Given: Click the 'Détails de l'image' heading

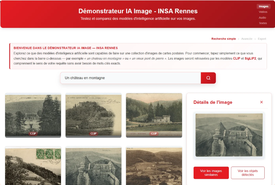Looking at the screenshot, I should 213,102.
